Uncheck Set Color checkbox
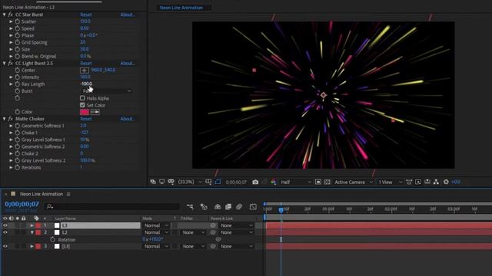 click(x=82, y=105)
